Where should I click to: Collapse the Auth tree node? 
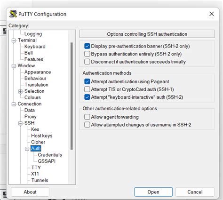[27, 149]
